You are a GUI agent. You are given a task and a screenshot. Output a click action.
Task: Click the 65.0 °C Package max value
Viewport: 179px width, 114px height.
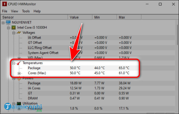[124, 68]
